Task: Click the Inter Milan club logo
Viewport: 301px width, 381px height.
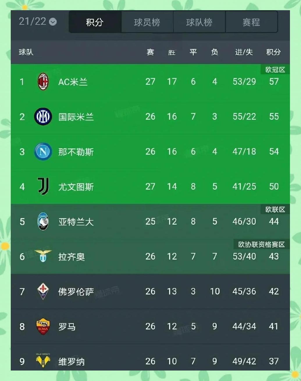Action: [x=43, y=117]
